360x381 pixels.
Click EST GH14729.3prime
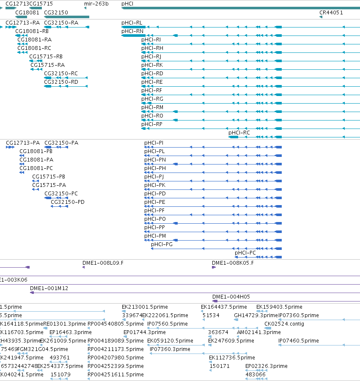coord(256,315)
